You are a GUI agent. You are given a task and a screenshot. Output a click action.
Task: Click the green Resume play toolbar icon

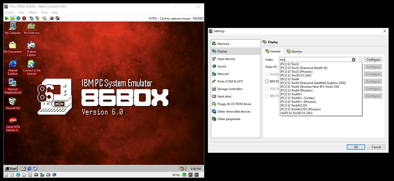pos(7,18)
